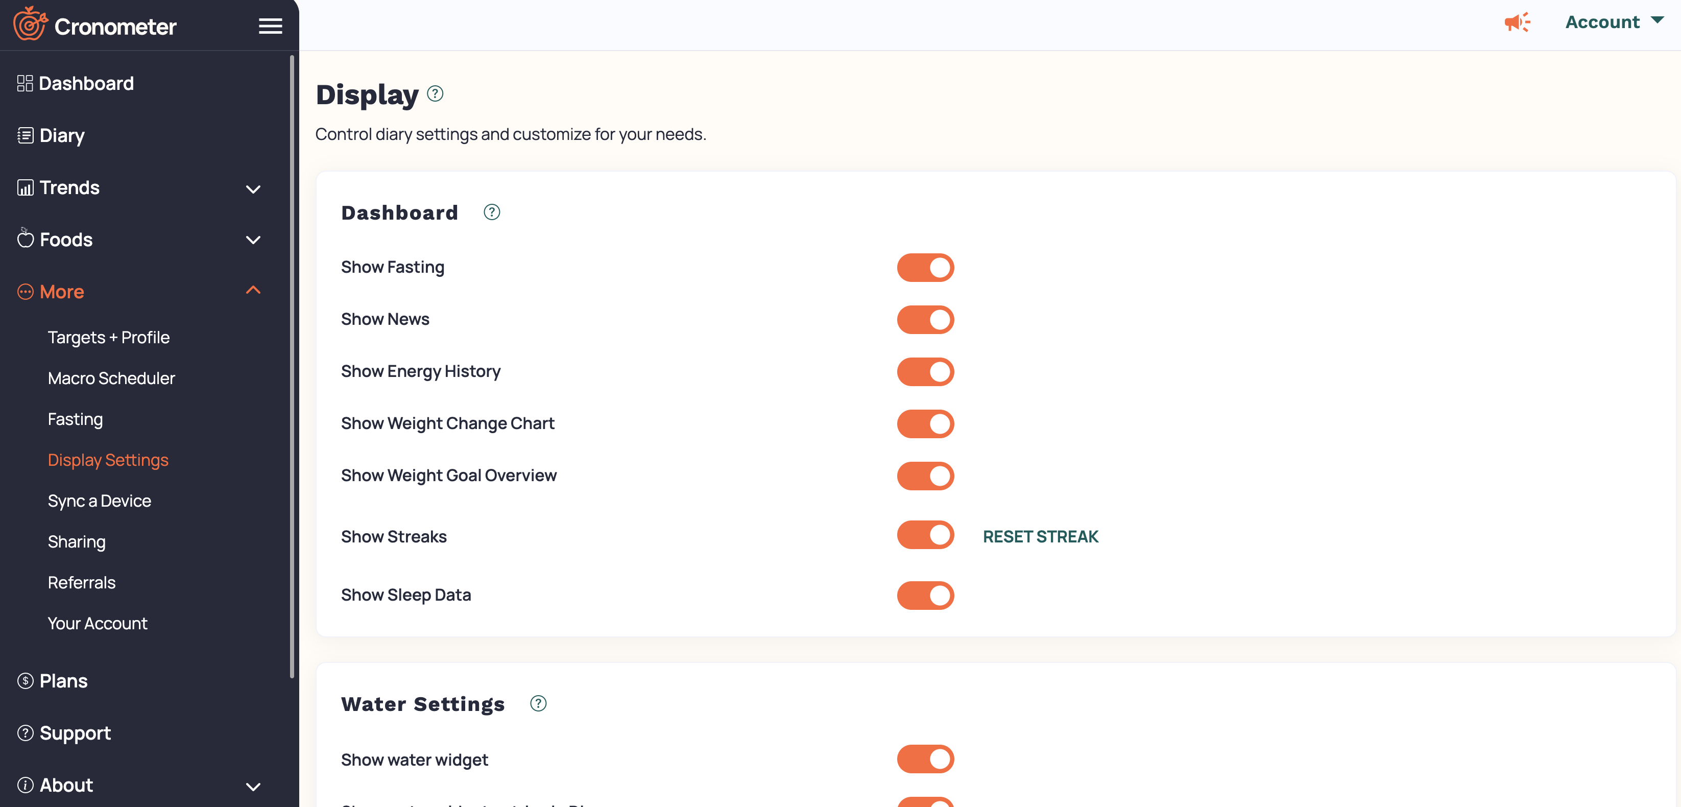
Task: Open Sync a Device page
Action: (x=99, y=501)
